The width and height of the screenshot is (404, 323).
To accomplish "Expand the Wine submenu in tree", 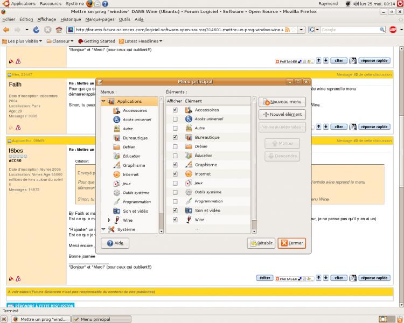I will point(109,220).
